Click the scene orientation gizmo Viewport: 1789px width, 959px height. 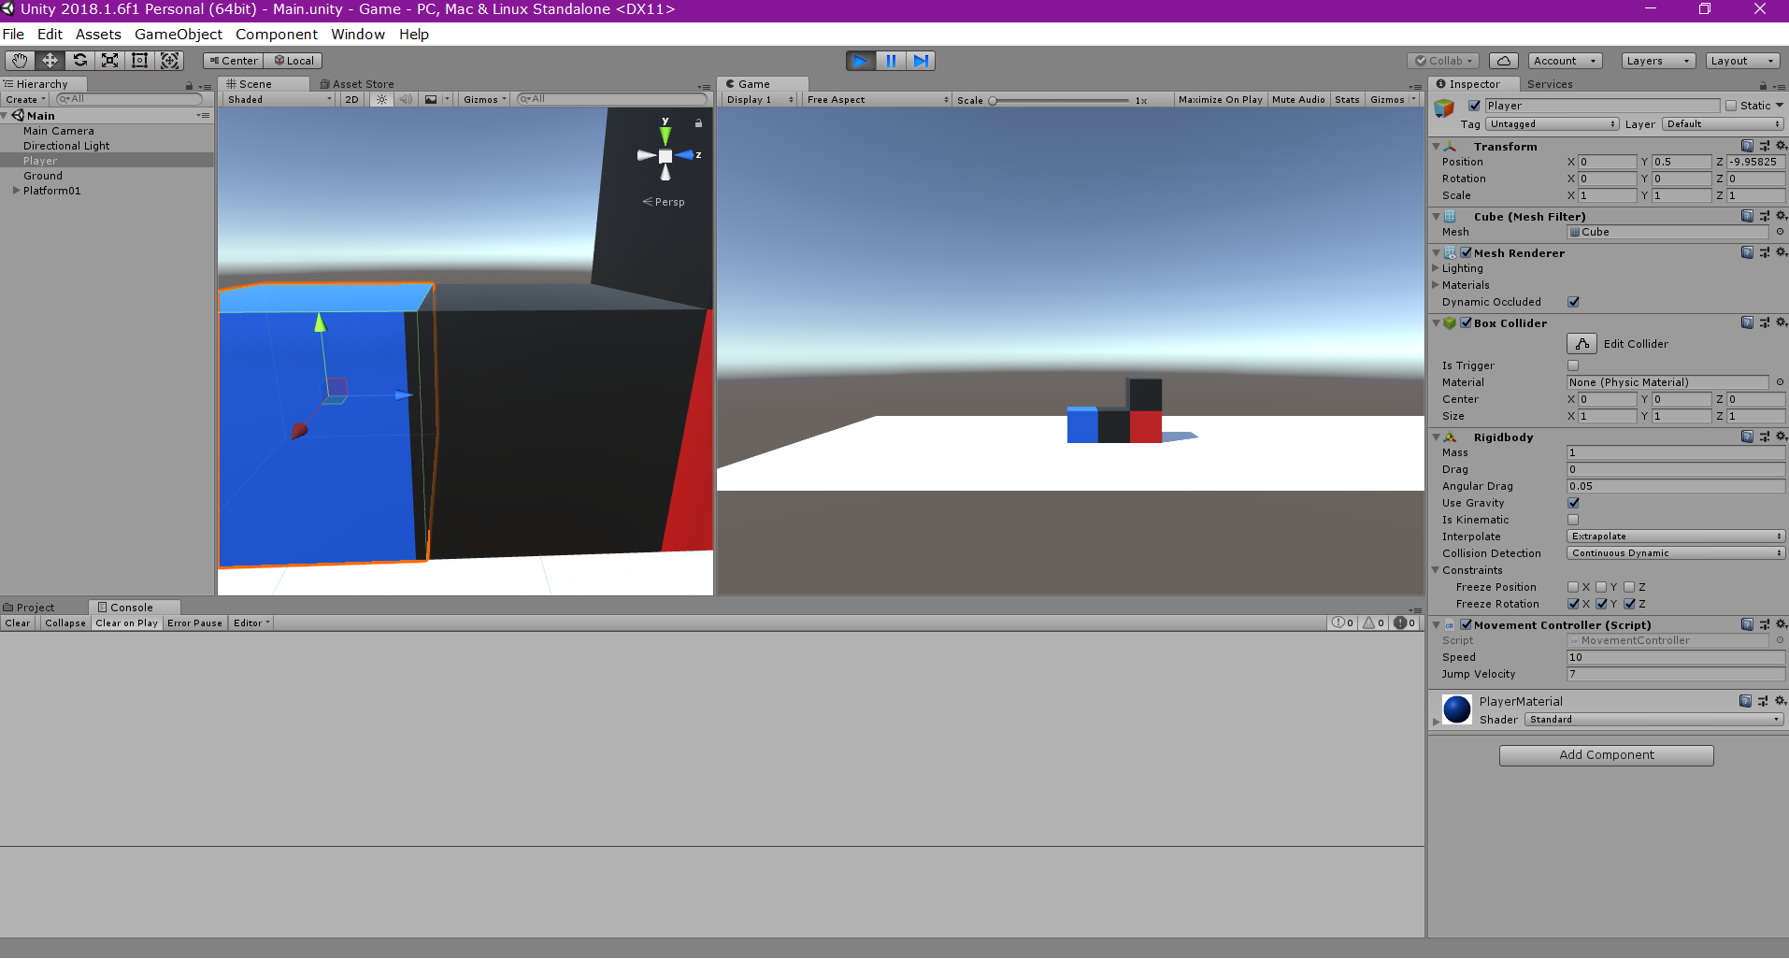click(x=666, y=155)
